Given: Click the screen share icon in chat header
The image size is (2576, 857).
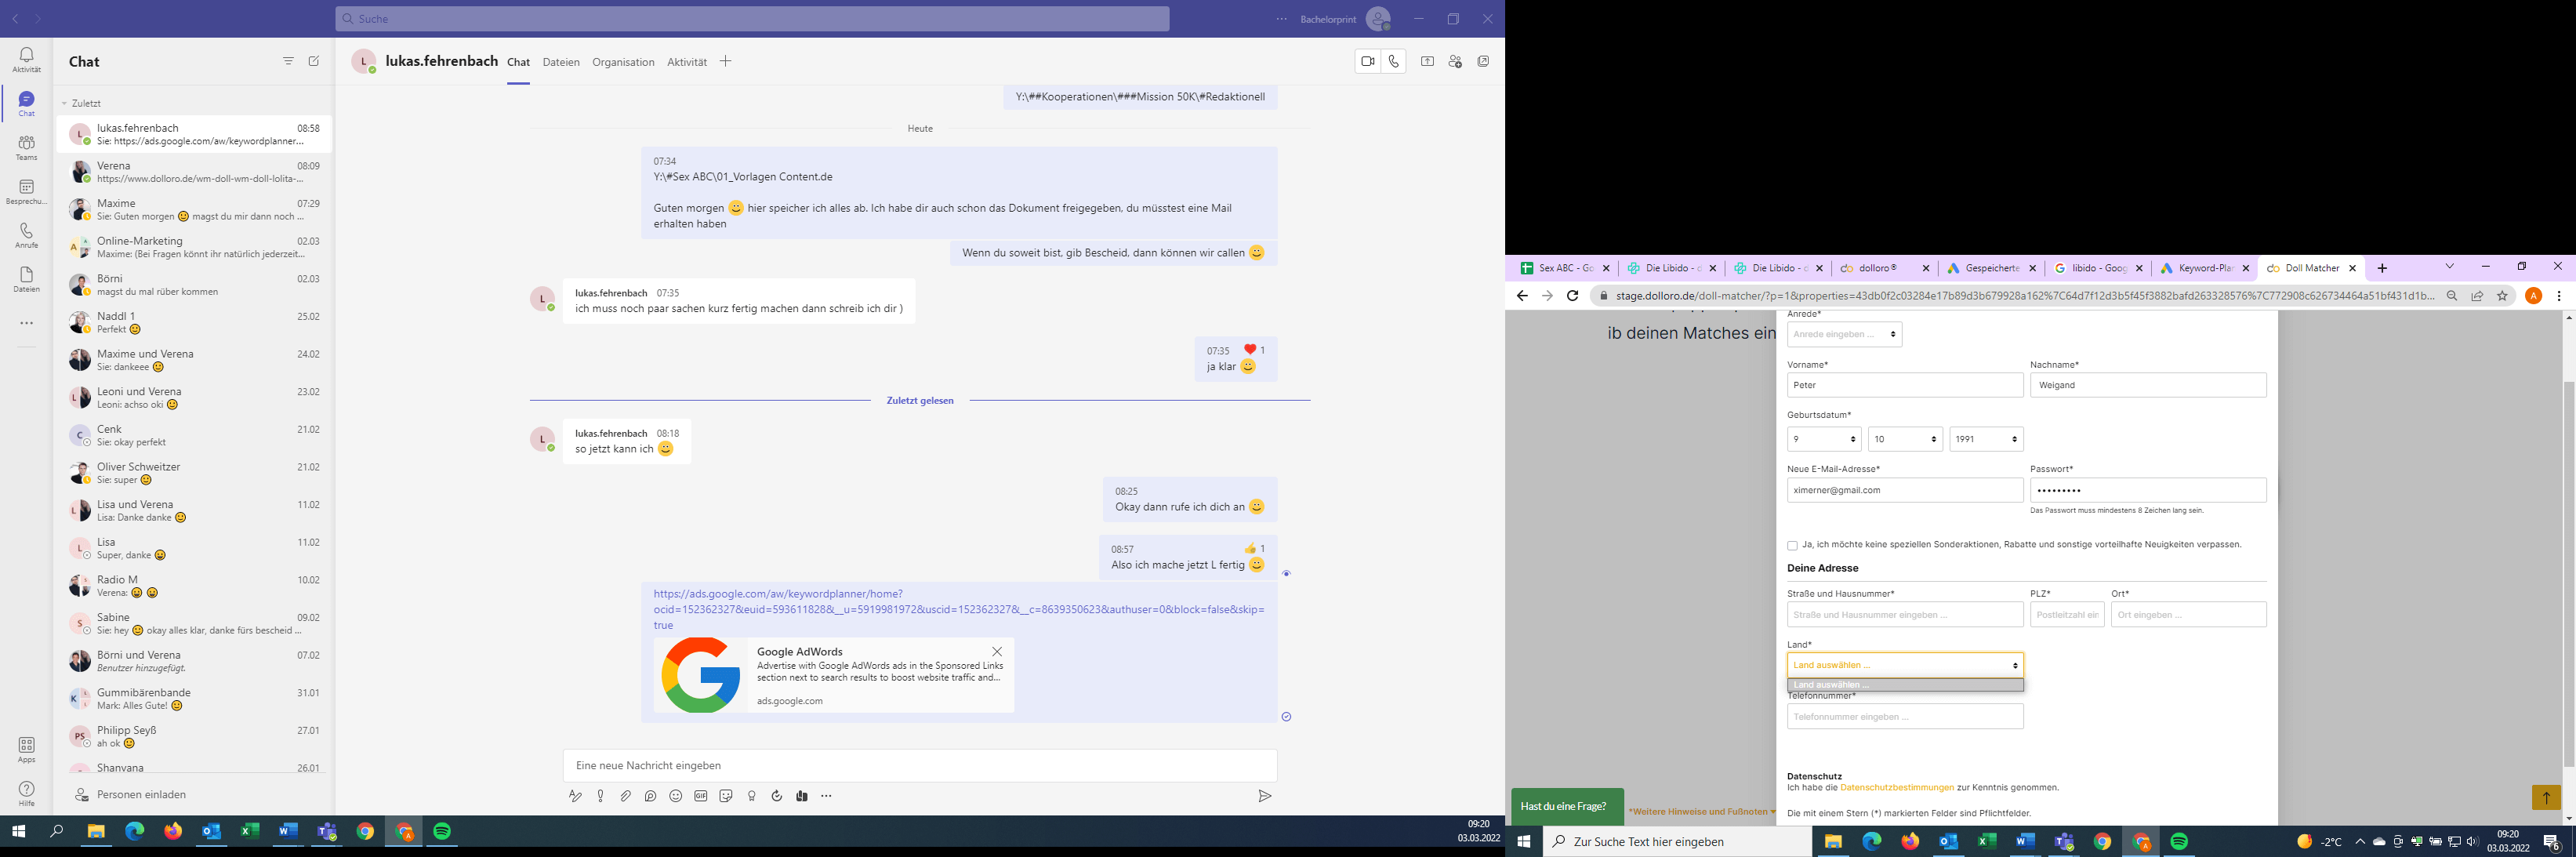Looking at the screenshot, I should point(1428,61).
